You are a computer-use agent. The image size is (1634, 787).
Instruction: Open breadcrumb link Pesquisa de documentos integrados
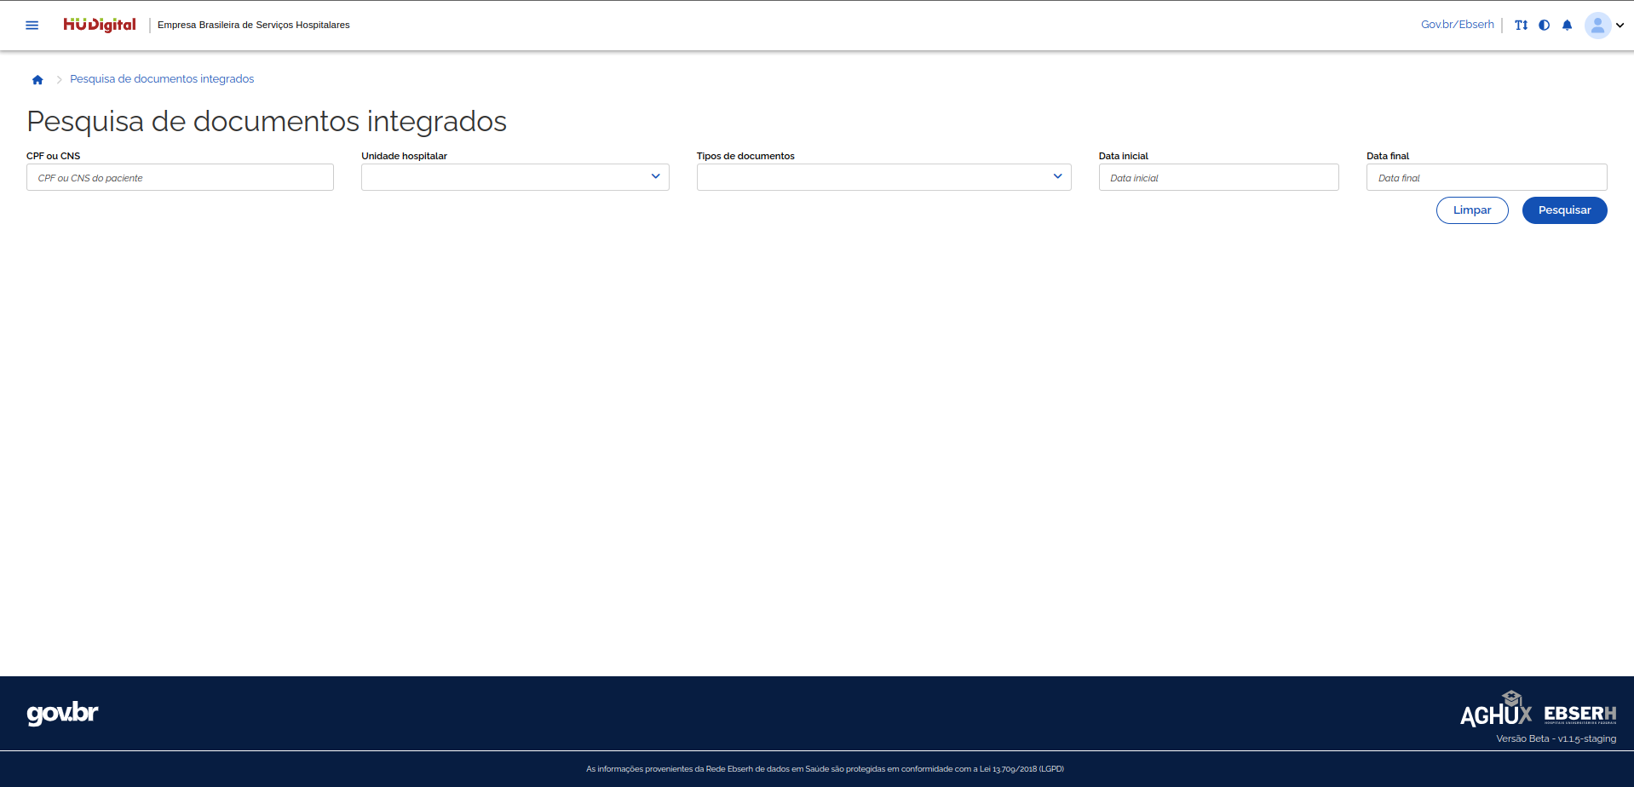point(162,79)
